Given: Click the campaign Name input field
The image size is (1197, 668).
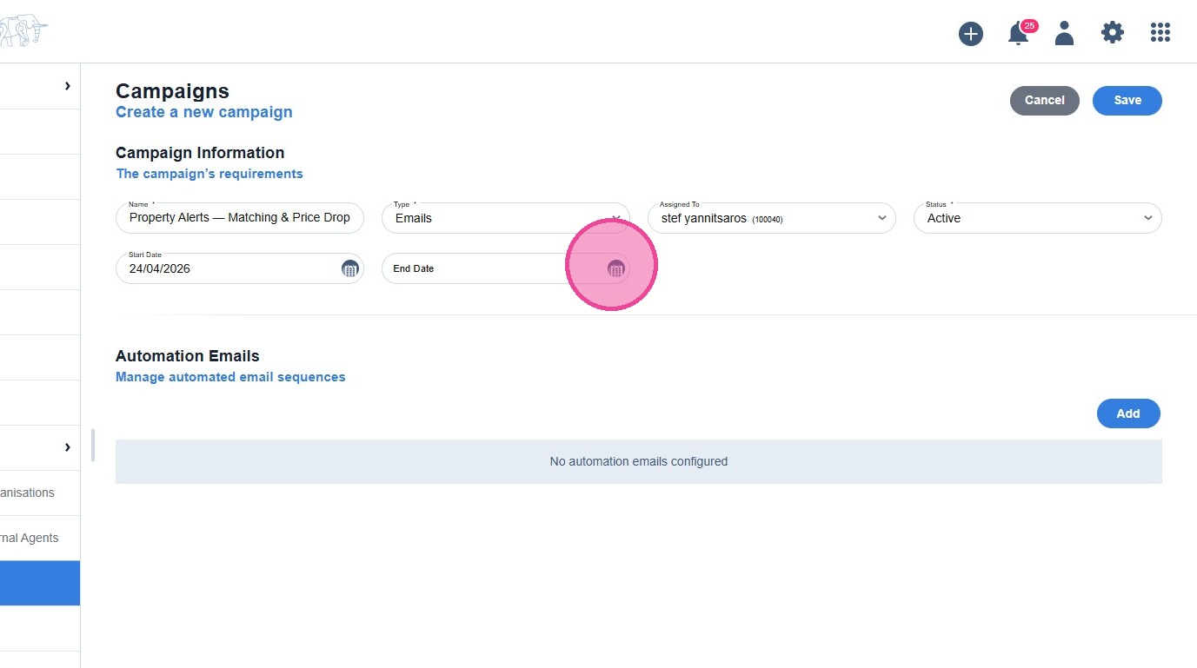Looking at the screenshot, I should [x=240, y=218].
